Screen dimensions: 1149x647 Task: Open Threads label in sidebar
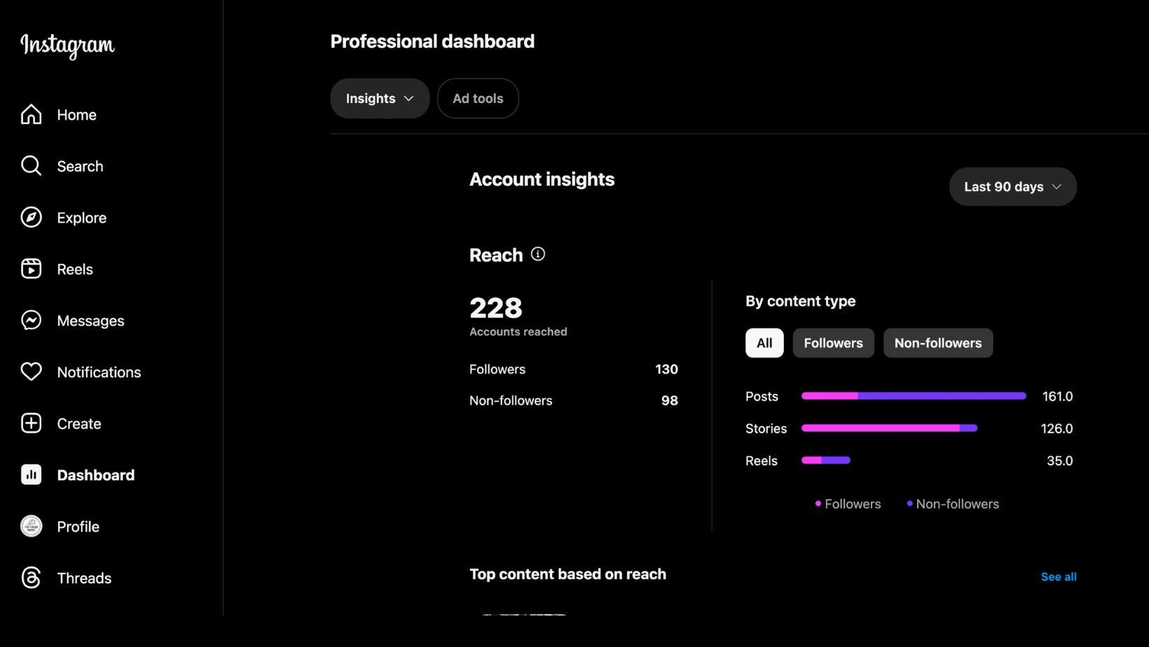click(84, 578)
